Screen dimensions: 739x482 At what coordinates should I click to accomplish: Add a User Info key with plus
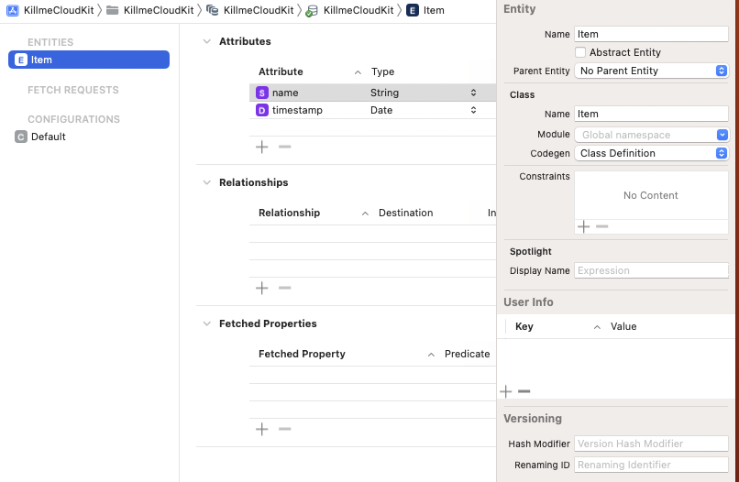pos(506,391)
